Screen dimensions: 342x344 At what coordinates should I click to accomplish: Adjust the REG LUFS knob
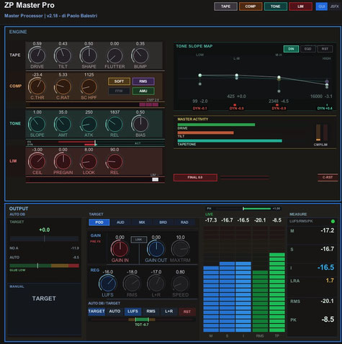coord(107,284)
